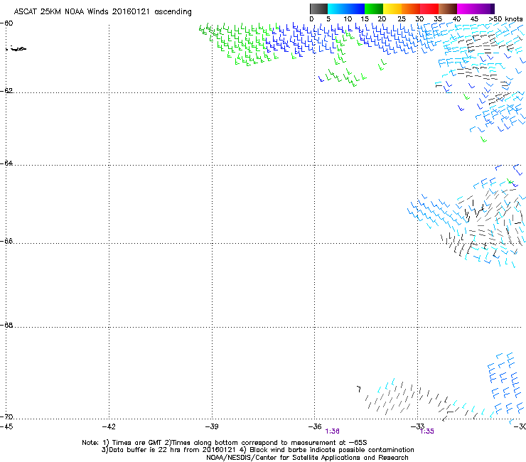Click the latitude label '-64'

6,163
